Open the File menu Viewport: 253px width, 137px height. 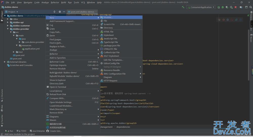click(7, 3)
